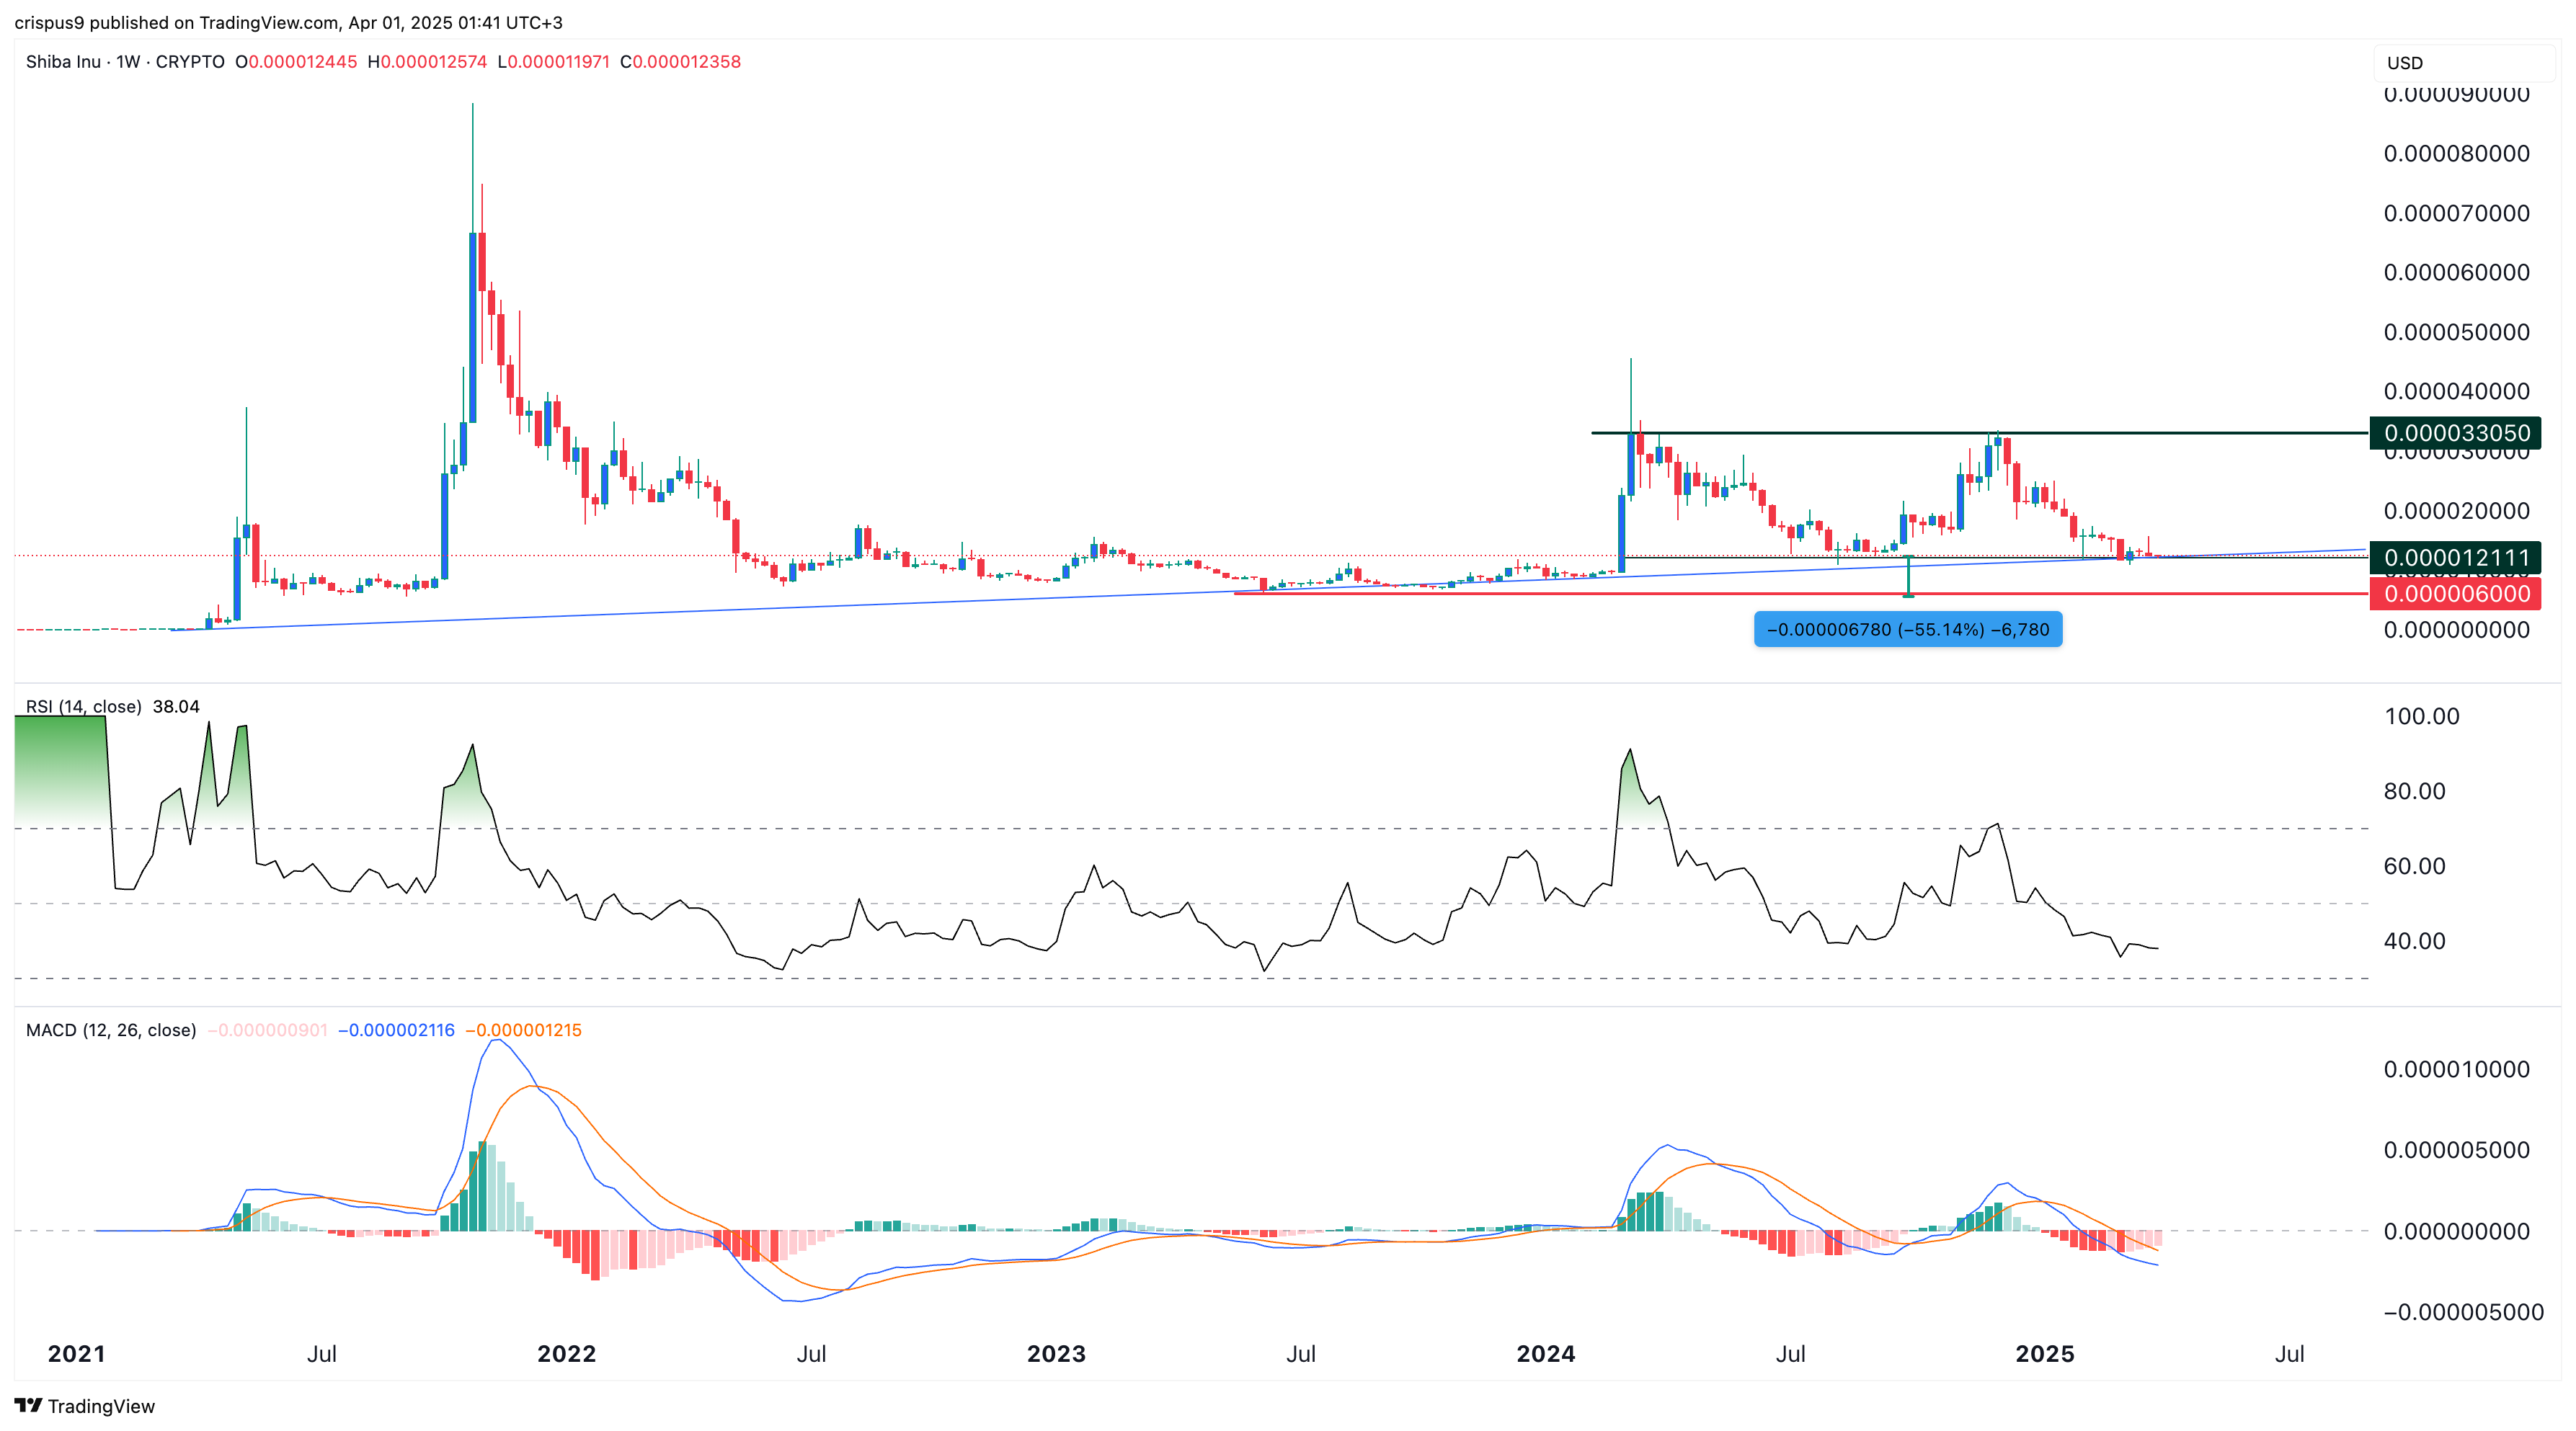Click the TradingView logo icon
Viewport: 2576px width, 1431px height.
click(28, 1405)
